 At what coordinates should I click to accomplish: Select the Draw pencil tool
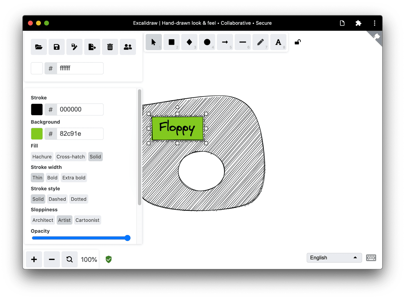click(260, 42)
